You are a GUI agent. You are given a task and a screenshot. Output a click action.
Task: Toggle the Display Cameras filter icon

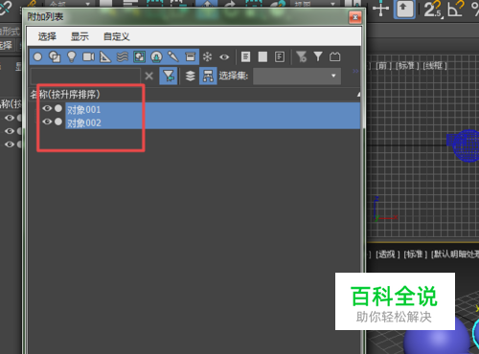(x=88, y=57)
